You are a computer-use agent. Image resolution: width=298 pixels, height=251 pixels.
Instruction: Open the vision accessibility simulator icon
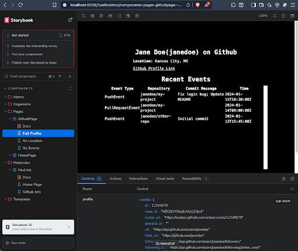(137, 16)
